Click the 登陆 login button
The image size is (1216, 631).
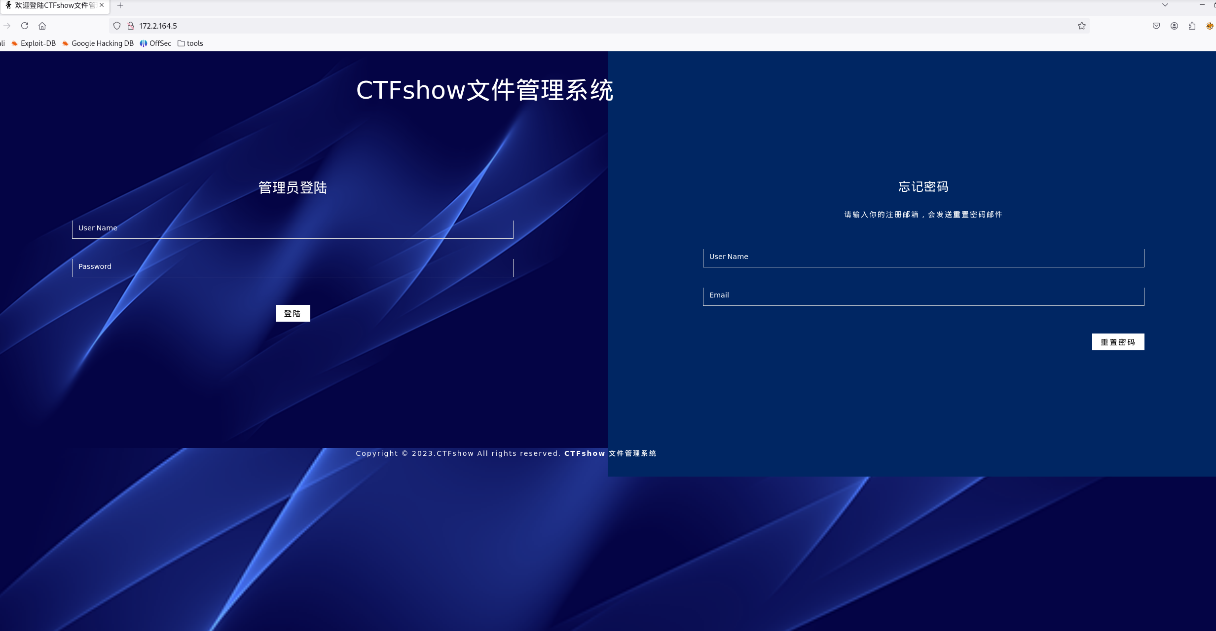(293, 313)
